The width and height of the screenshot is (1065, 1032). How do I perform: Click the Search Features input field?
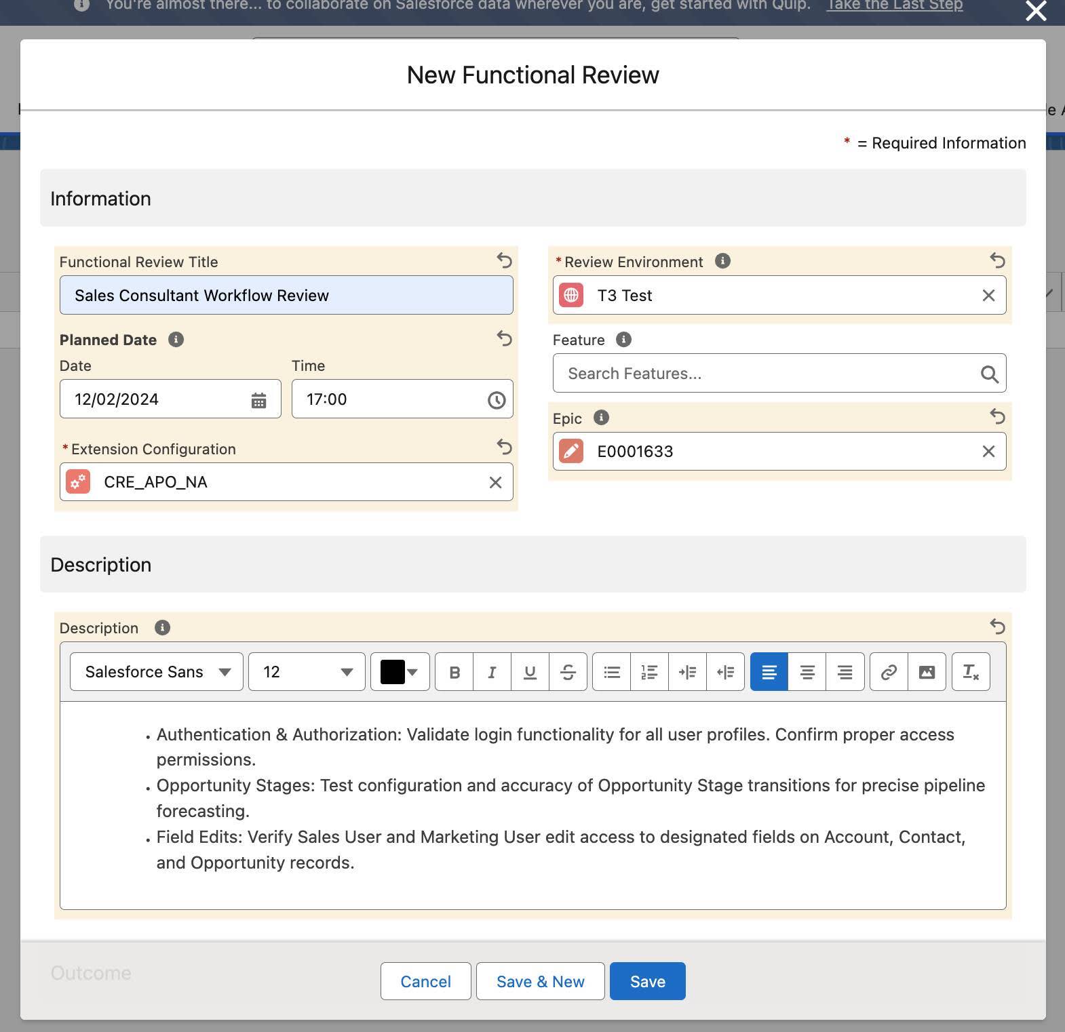(x=779, y=373)
